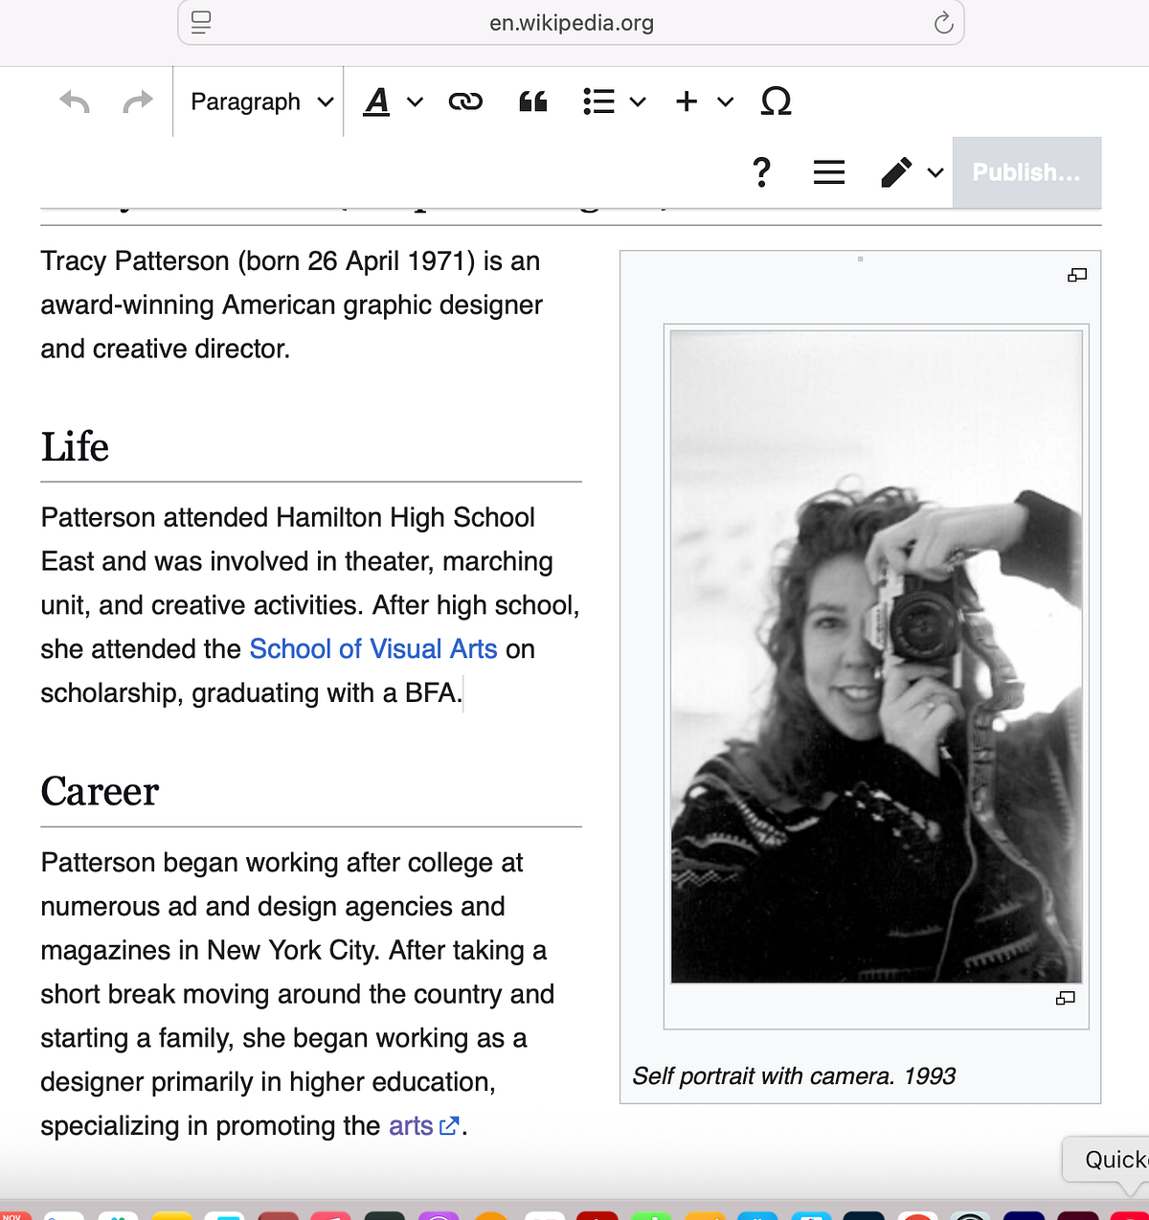Click the Publish button
The width and height of the screenshot is (1149, 1220).
click(x=1026, y=172)
